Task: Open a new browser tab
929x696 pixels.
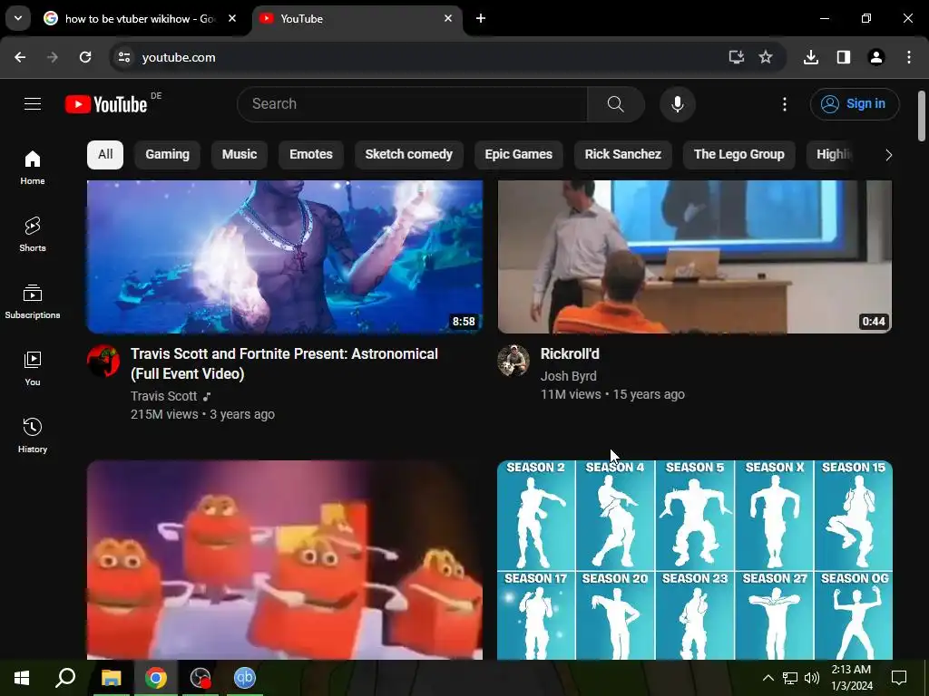Action: click(481, 18)
